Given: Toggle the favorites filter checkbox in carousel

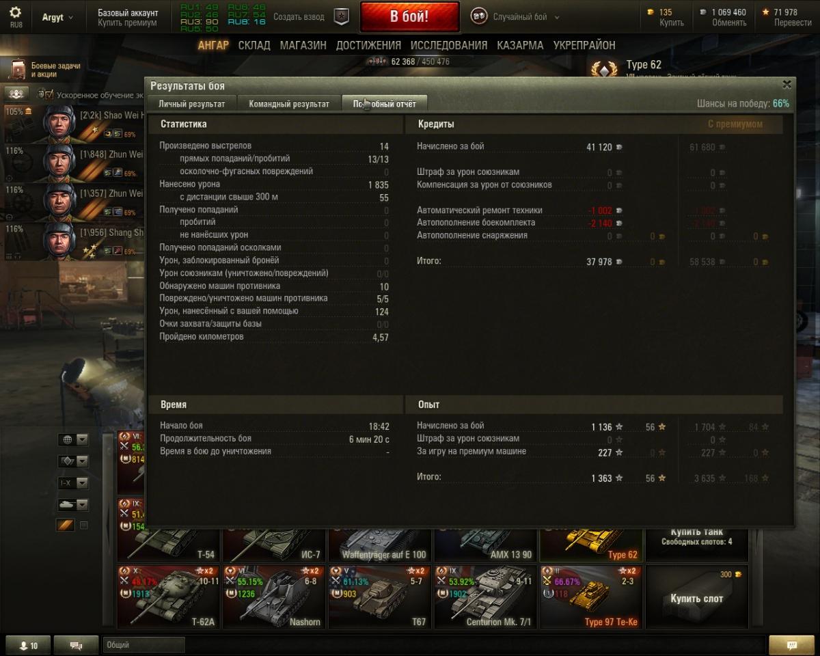Looking at the screenshot, I should (84, 525).
